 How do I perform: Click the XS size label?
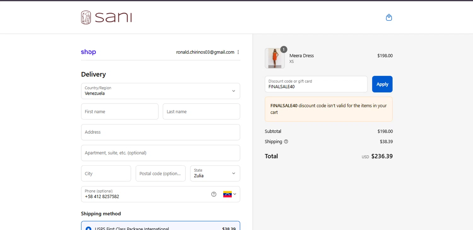(291, 62)
